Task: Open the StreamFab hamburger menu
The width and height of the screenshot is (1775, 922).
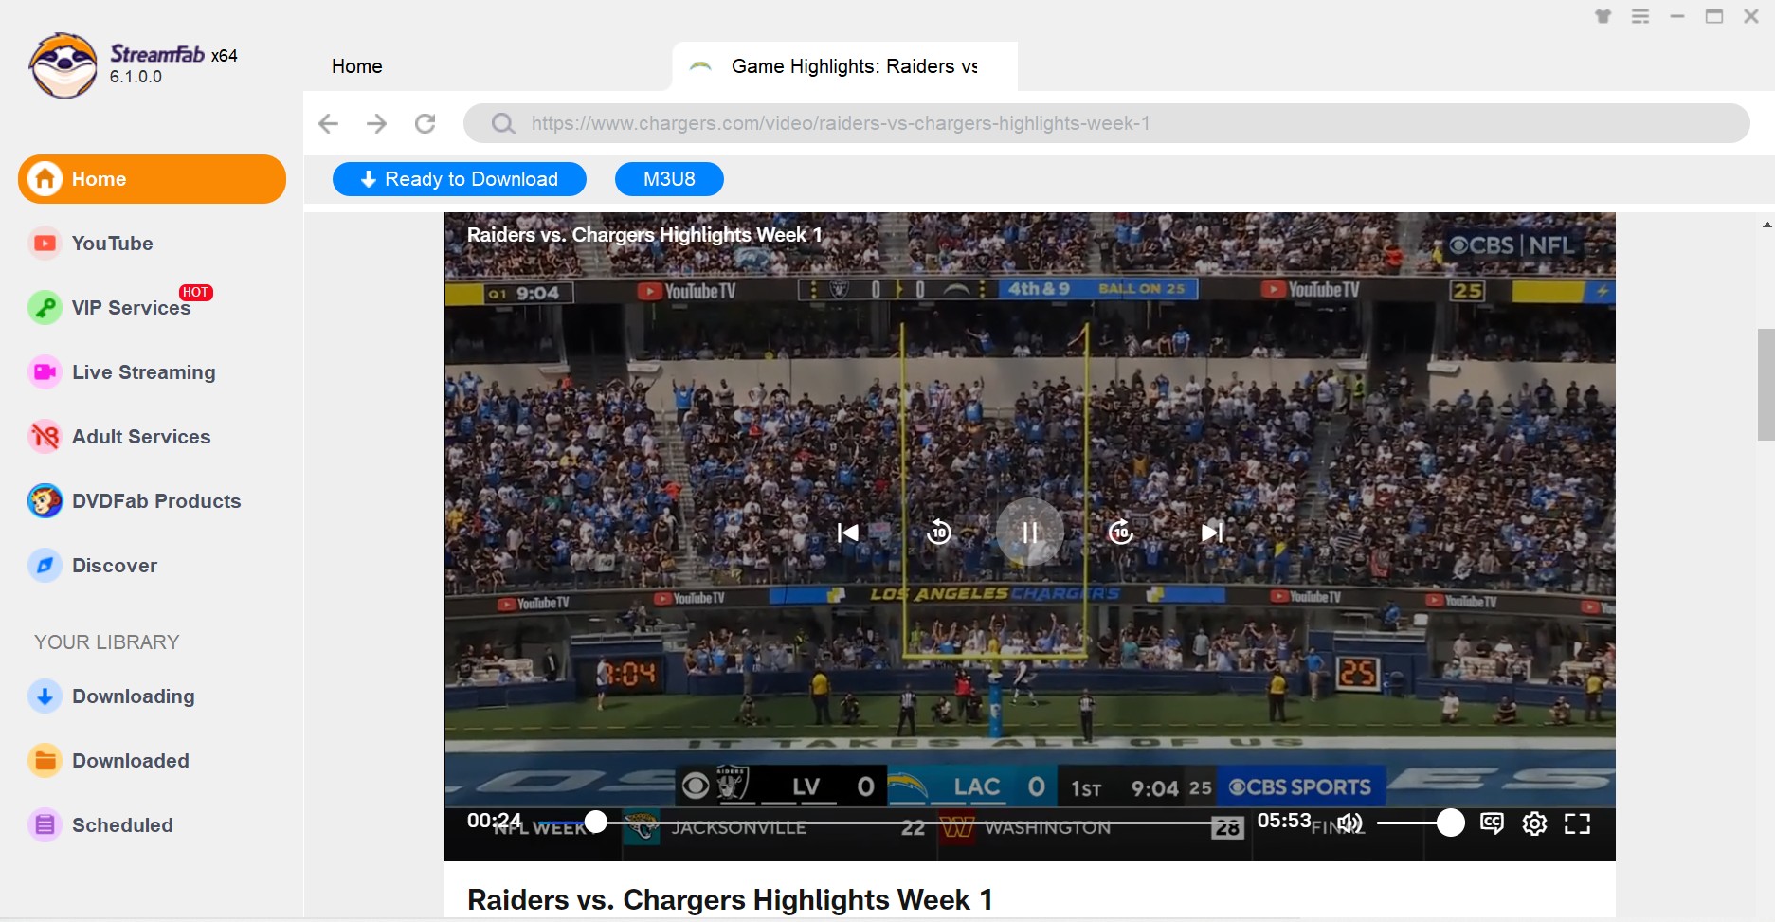Action: 1640,16
